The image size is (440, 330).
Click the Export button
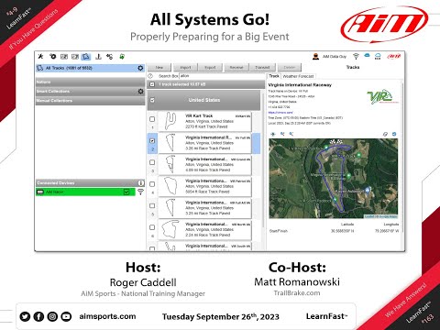point(210,67)
